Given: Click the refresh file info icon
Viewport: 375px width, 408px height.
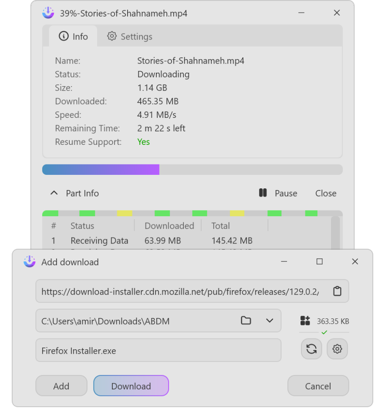Looking at the screenshot, I should (311, 349).
